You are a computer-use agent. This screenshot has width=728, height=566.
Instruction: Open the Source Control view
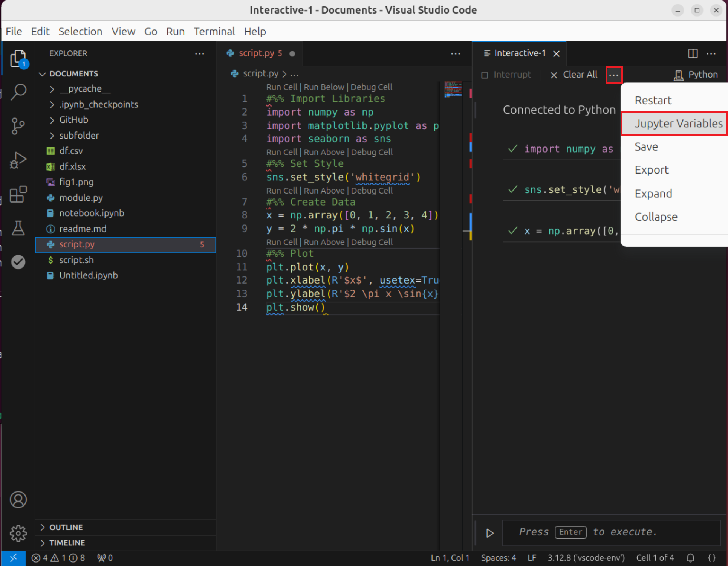[x=18, y=126]
